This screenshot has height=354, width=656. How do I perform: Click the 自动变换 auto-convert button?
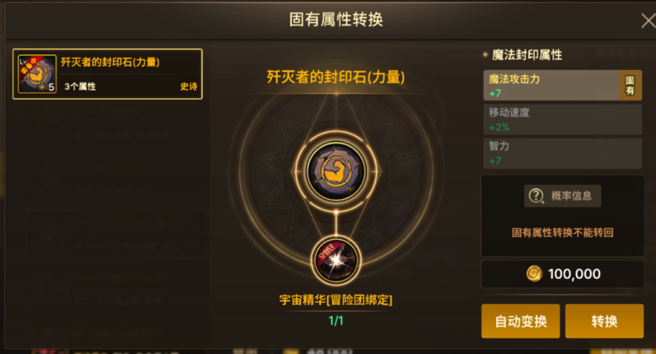pos(521,321)
